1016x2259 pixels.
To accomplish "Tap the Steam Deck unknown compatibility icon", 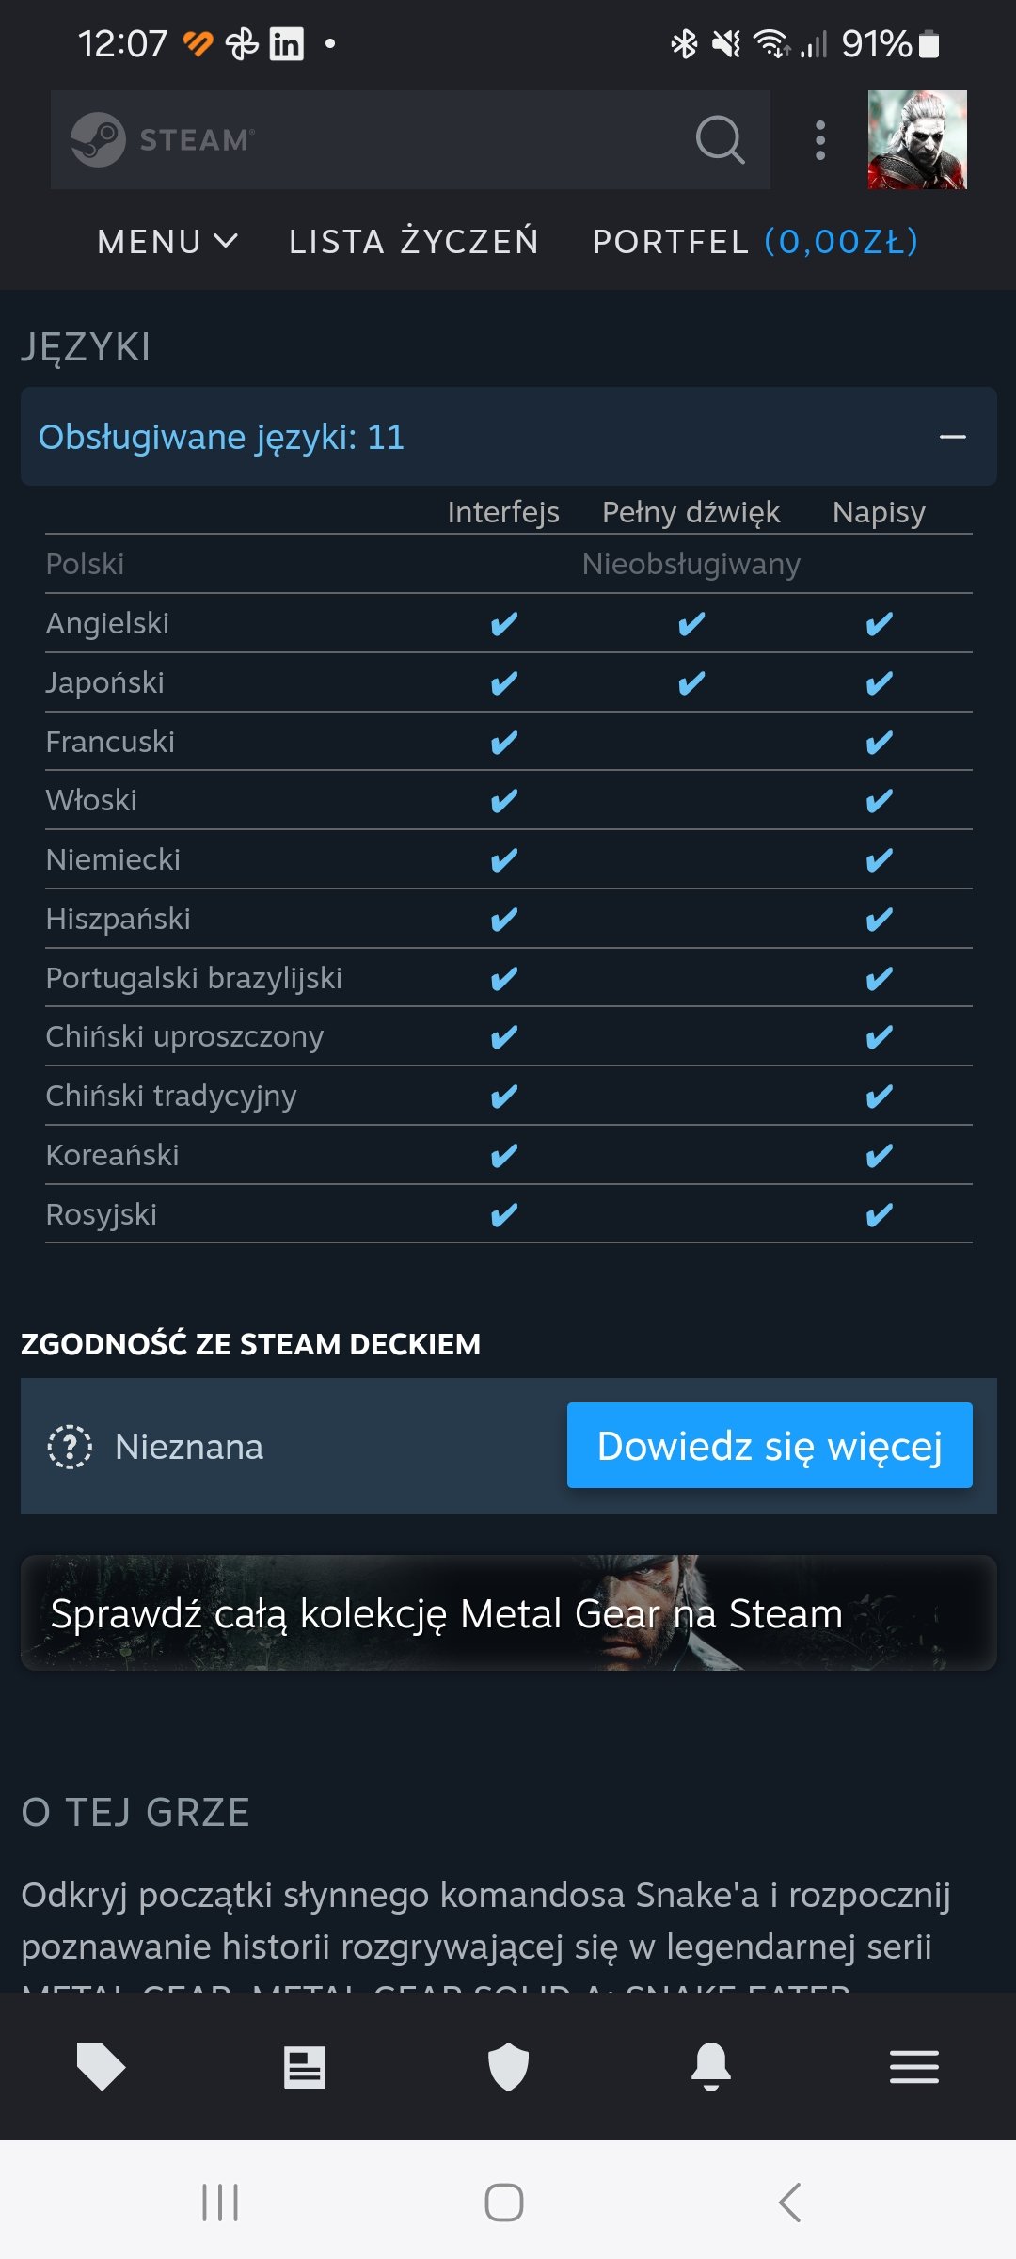I will (70, 1447).
